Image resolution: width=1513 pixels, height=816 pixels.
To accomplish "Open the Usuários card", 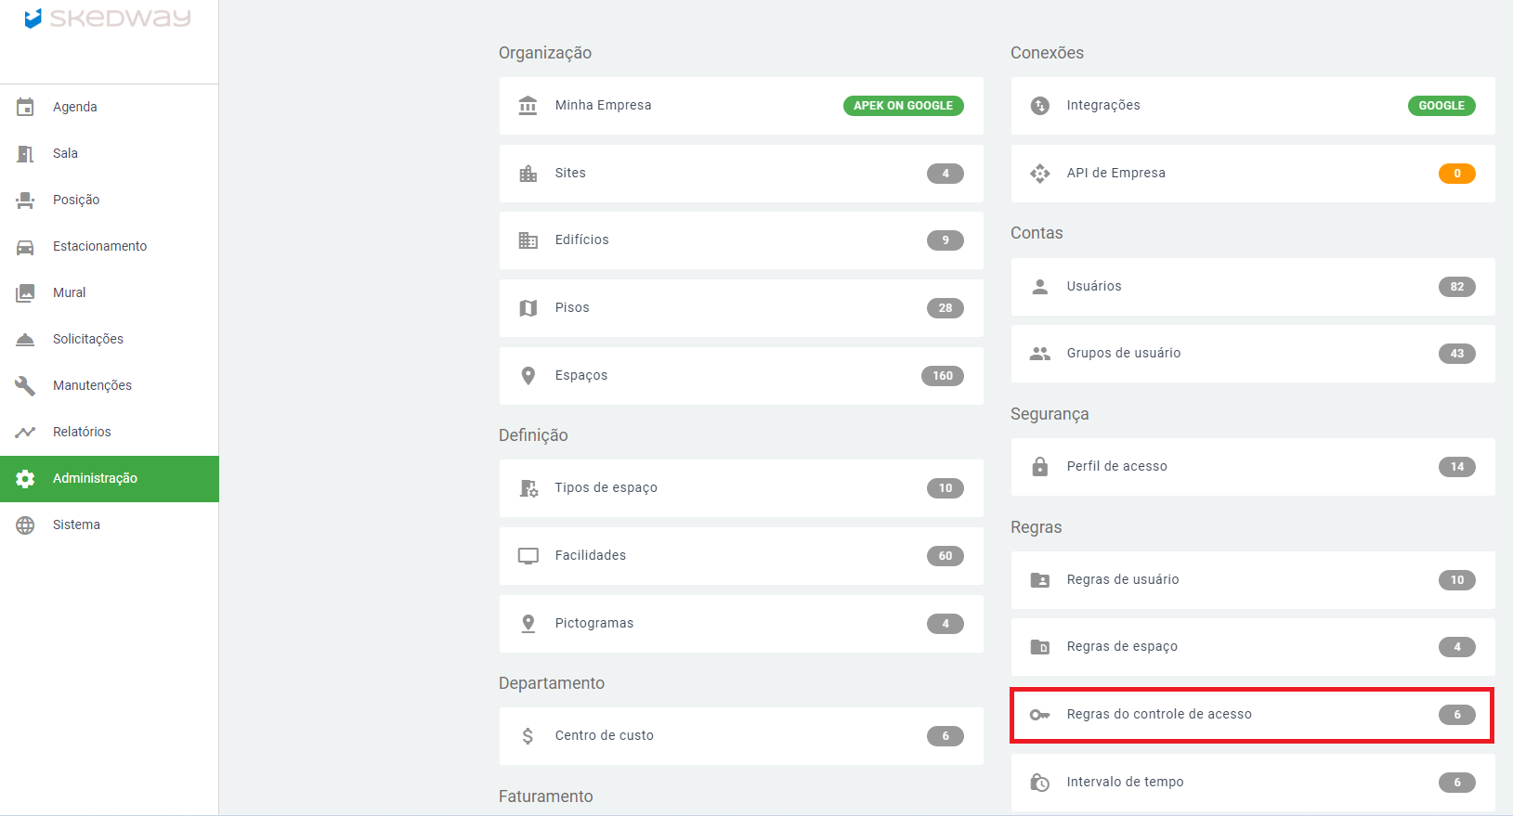I will point(1252,287).
